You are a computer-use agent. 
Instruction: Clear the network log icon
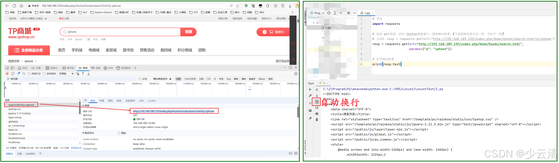(x=13, y=74)
